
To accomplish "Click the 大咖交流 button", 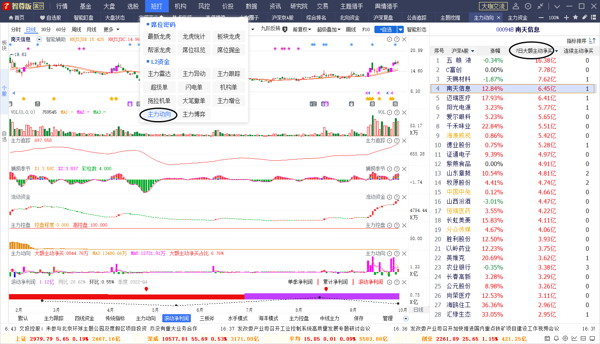I will click(493, 6).
